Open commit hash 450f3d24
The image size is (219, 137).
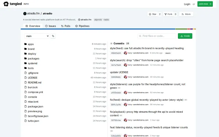[116, 53]
